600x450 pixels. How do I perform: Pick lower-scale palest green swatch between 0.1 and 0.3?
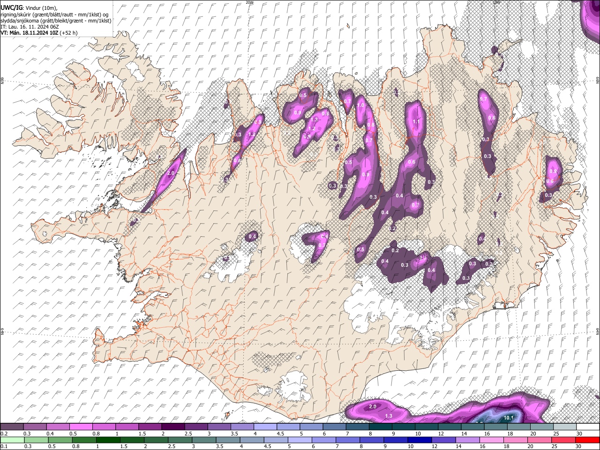point(11,440)
